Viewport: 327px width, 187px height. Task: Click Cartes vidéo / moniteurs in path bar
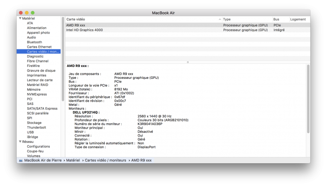[x=105, y=160]
